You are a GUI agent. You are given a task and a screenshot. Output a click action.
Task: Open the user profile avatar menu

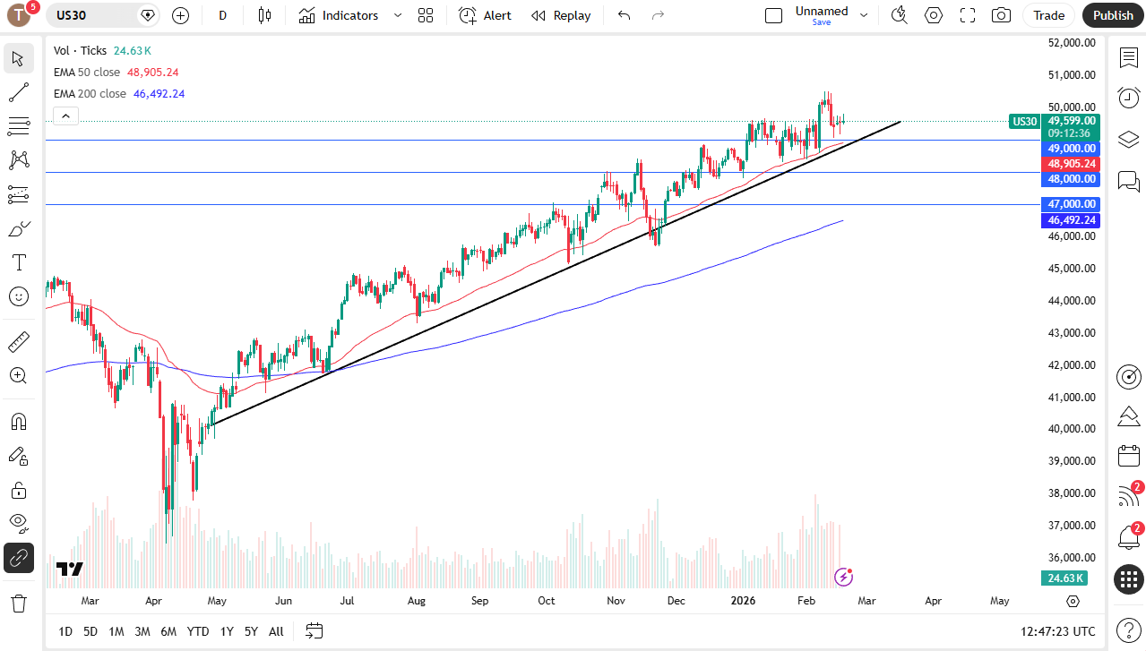click(18, 15)
